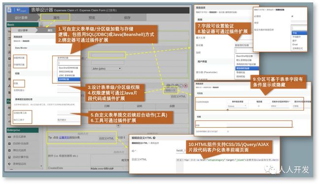Image resolution: width=320 pixels, height=184 pixels.
Task: Click the 日期 column header in the grid
Action: [107, 106]
